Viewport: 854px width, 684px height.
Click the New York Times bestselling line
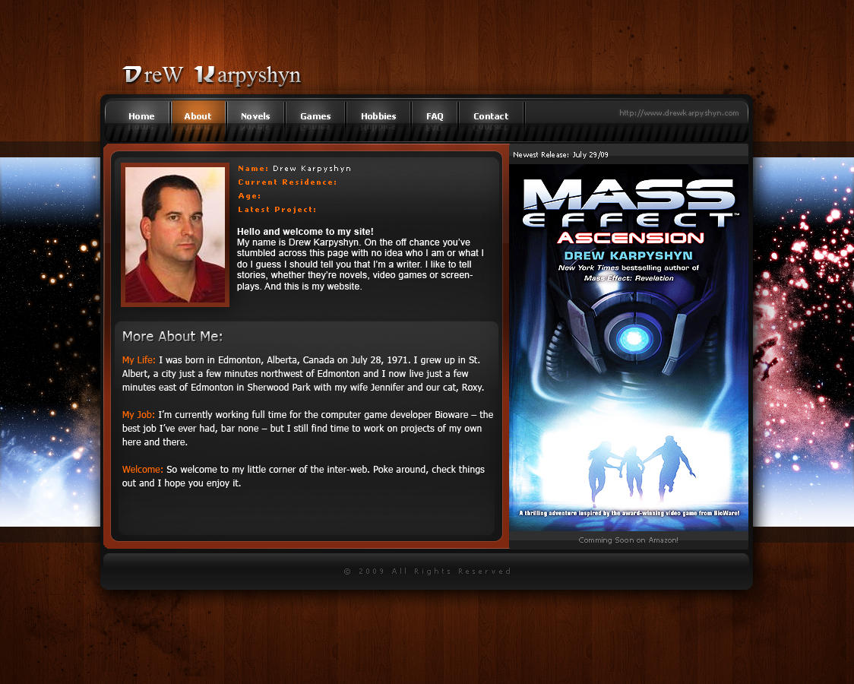point(628,268)
